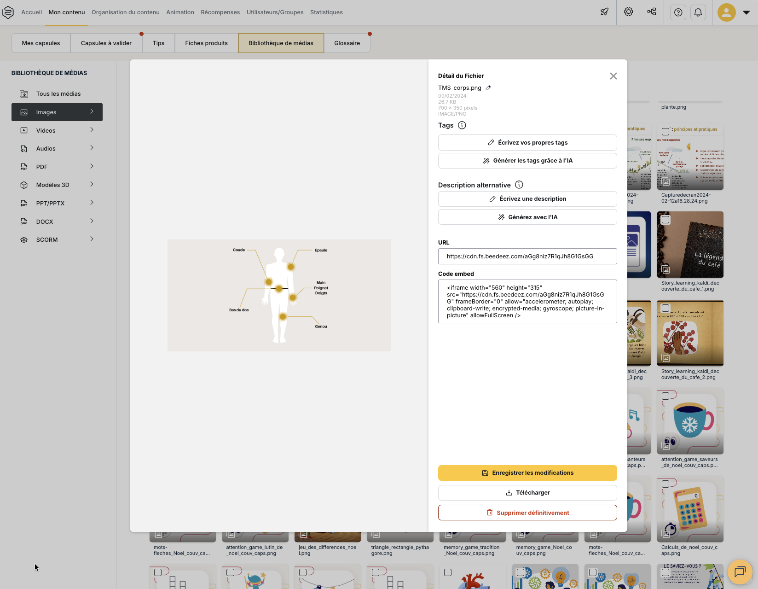This screenshot has height=589, width=758.
Task: Expand the Videos category chevron
Action: pyautogui.click(x=92, y=130)
